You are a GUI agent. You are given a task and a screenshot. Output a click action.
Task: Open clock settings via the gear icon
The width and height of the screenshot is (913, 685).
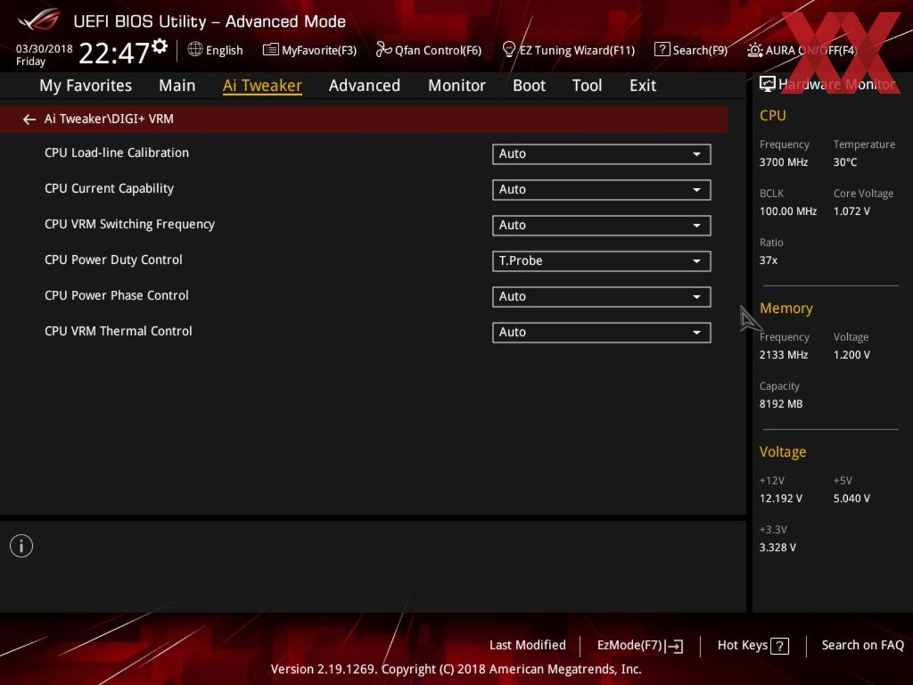click(160, 46)
